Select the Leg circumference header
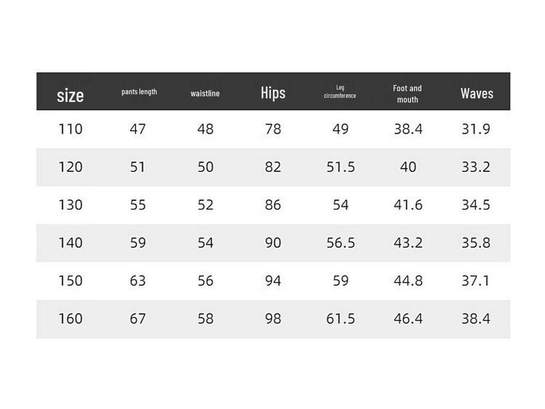The height and width of the screenshot is (409, 545). click(x=340, y=92)
